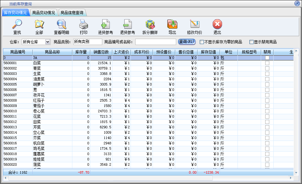Open 查看明细 details view

(61, 25)
